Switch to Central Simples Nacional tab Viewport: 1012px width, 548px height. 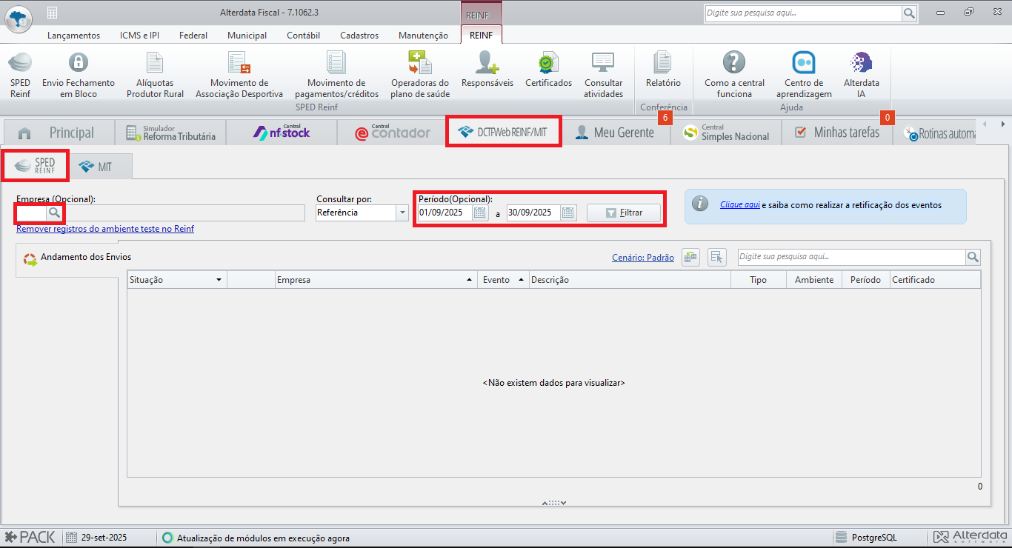pyautogui.click(x=726, y=133)
